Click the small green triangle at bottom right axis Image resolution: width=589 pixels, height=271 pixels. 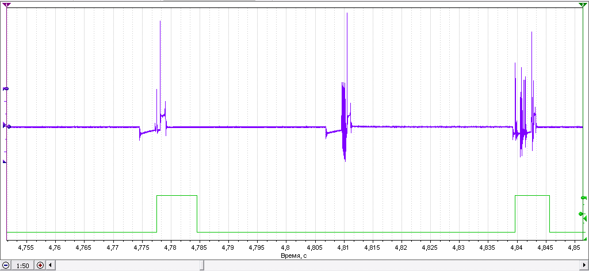[585, 238]
